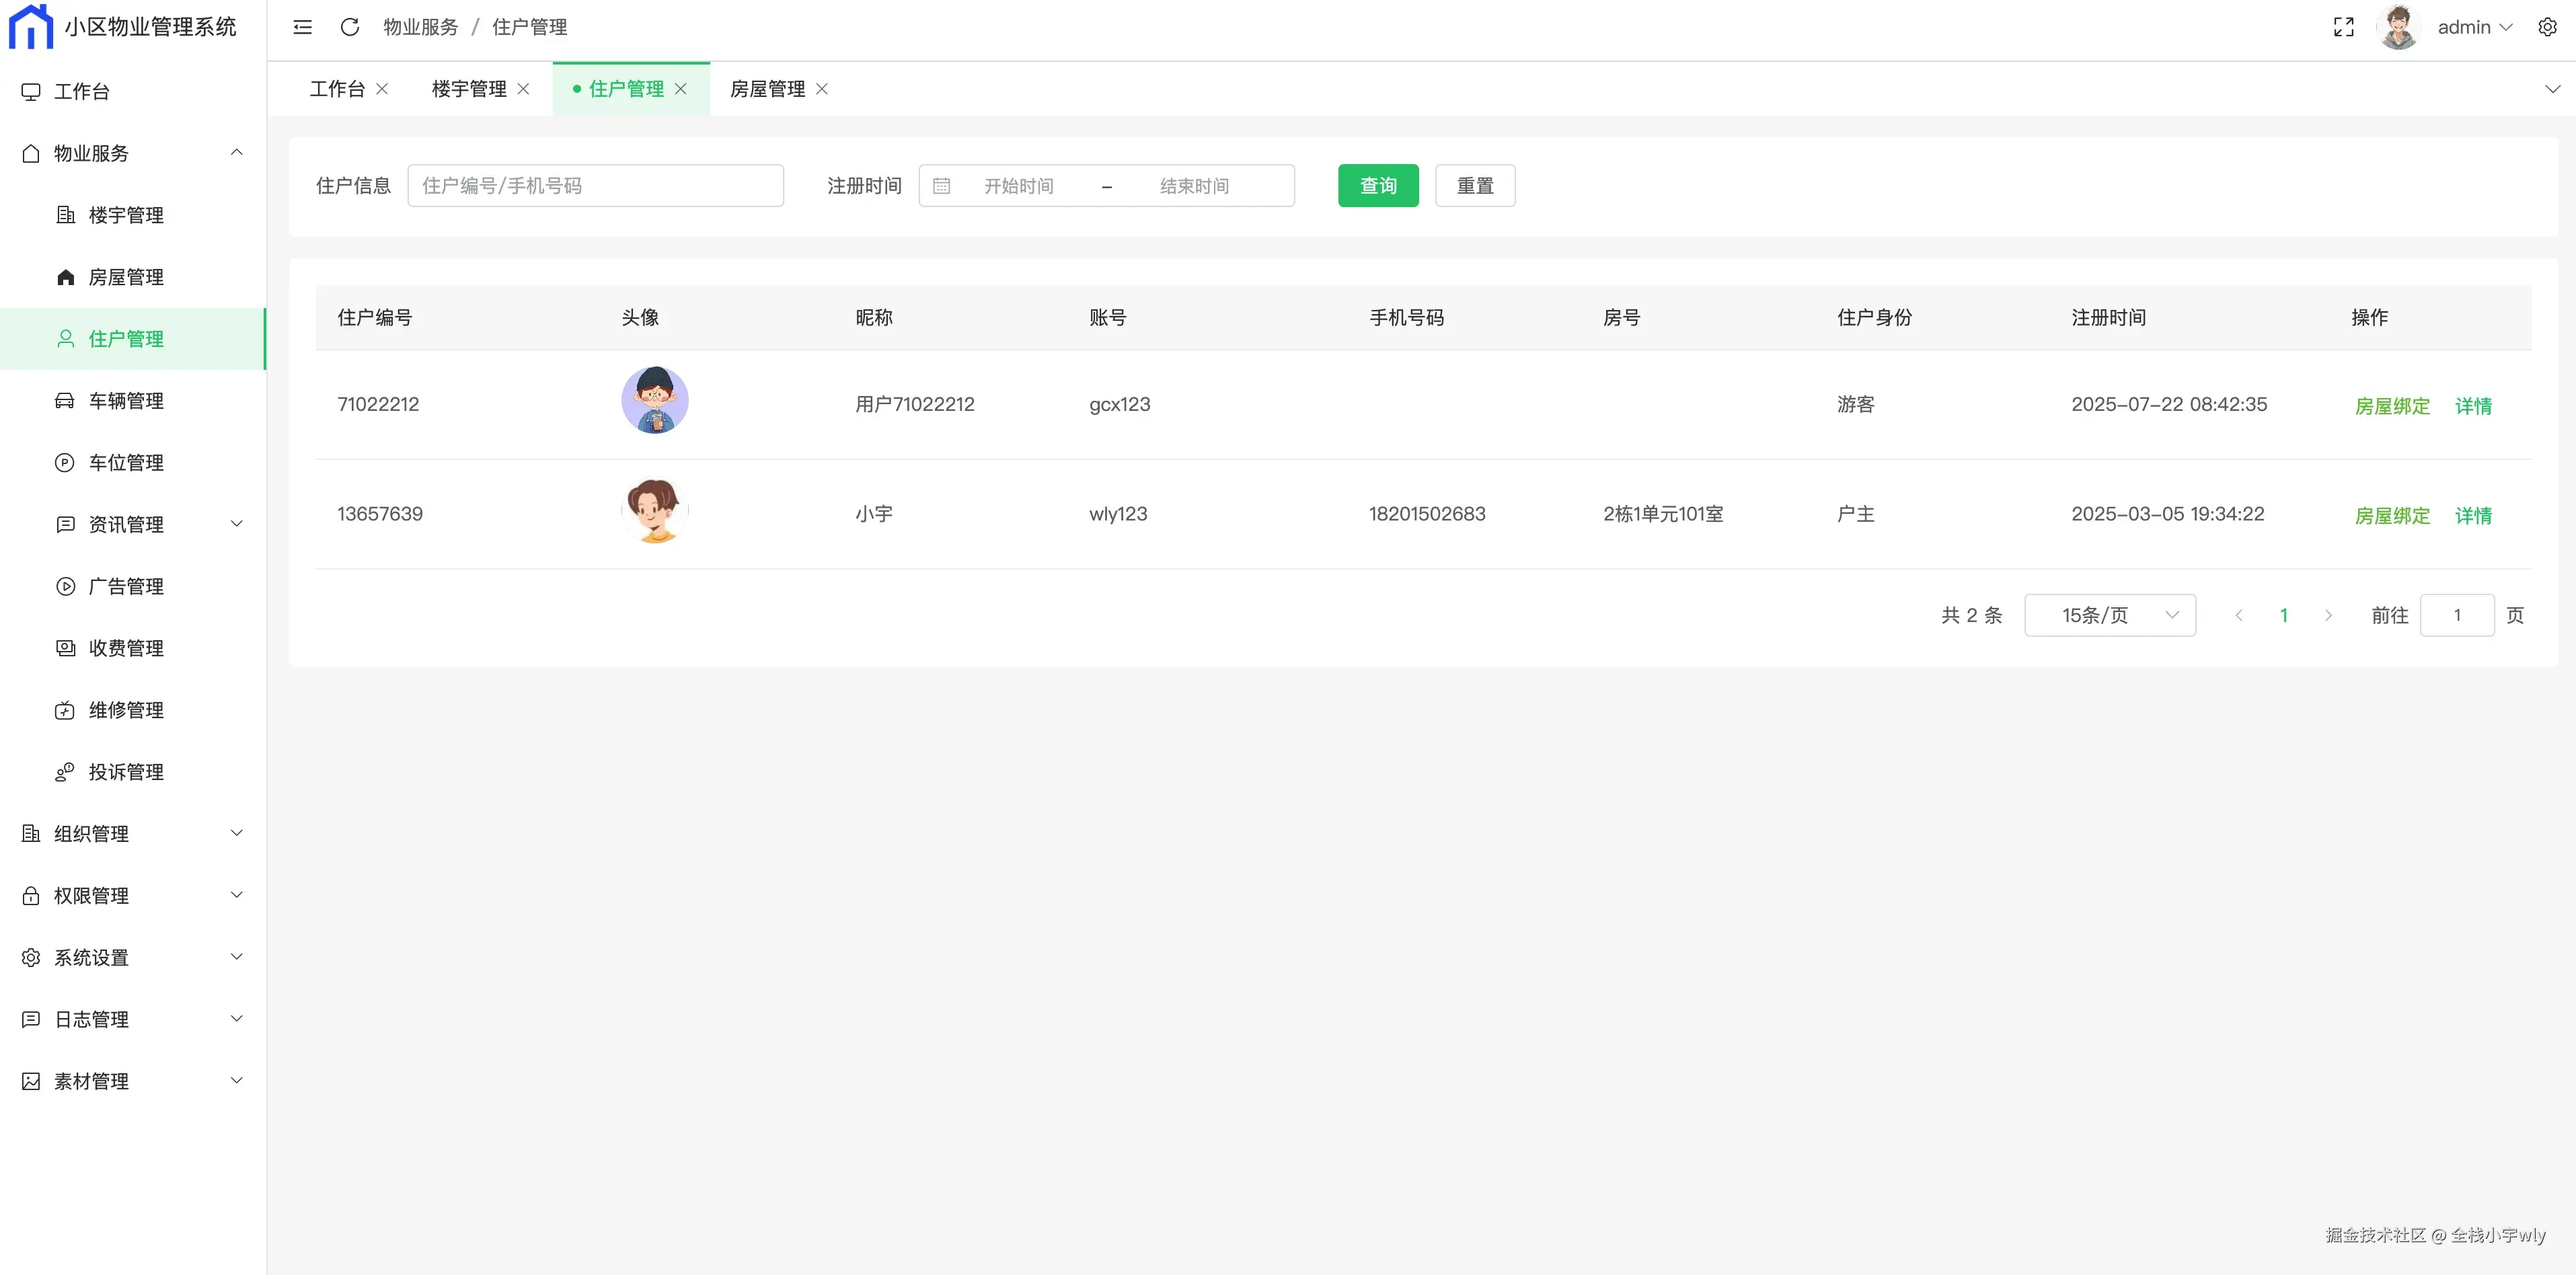The height and width of the screenshot is (1275, 2576).
Task: Toggle fullscreen mode icon
Action: [x=2343, y=27]
